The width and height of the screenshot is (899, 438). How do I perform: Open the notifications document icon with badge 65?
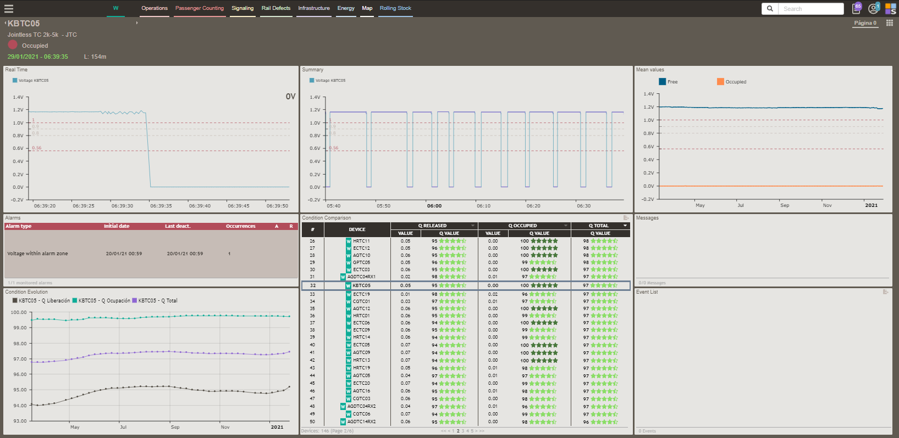(x=857, y=8)
